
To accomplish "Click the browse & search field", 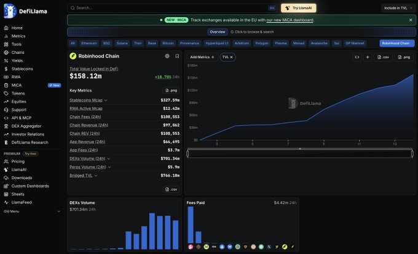I will (x=252, y=32).
